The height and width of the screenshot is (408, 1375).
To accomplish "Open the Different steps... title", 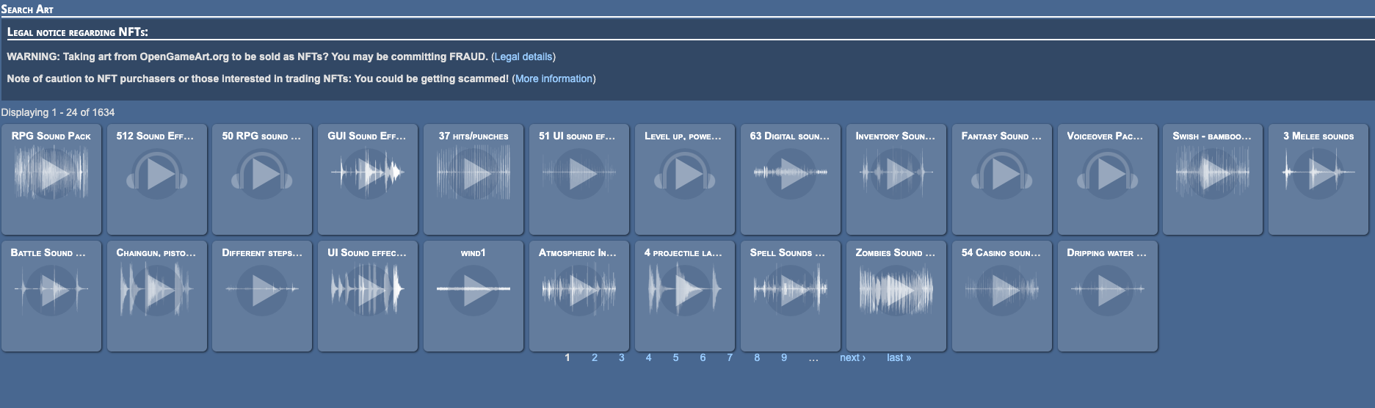I will (262, 252).
